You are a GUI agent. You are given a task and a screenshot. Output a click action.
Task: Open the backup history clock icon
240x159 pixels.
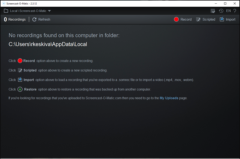coord(221,11)
